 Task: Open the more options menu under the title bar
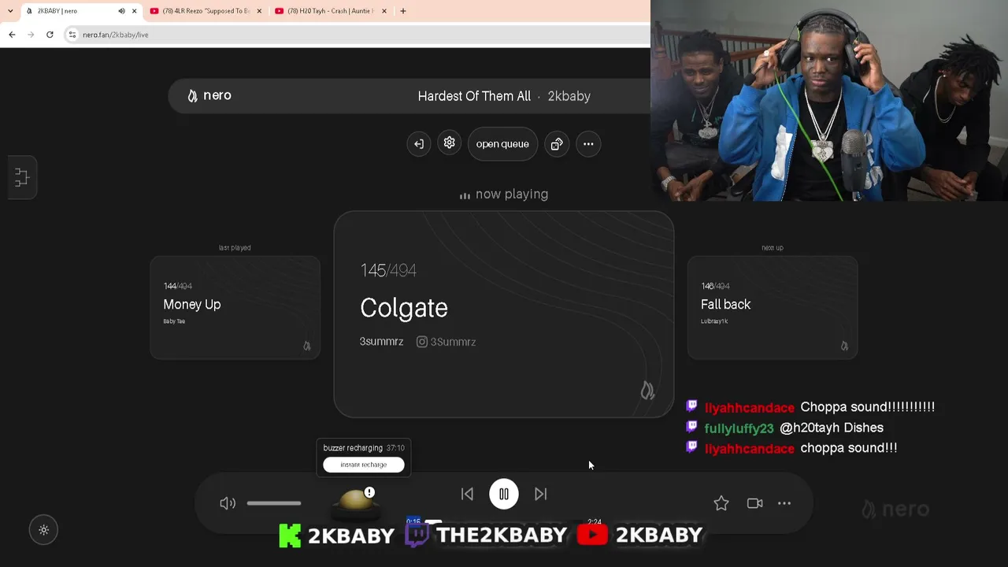(588, 144)
